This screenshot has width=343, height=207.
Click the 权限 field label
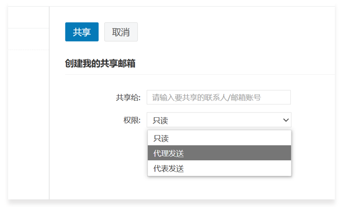coord(132,120)
